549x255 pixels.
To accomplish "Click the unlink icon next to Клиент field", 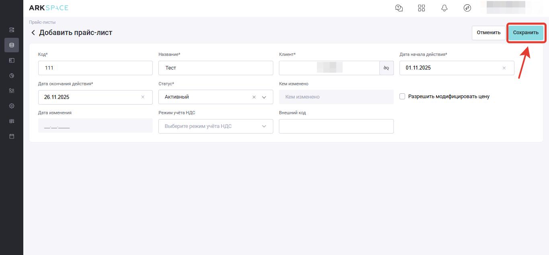I will point(386,68).
